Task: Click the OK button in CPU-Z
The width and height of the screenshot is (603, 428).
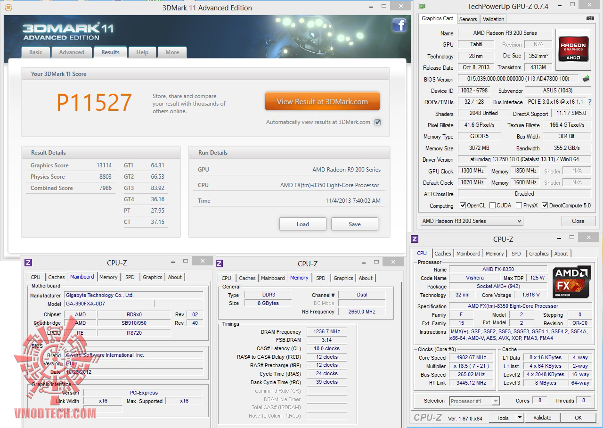Action: (x=578, y=418)
